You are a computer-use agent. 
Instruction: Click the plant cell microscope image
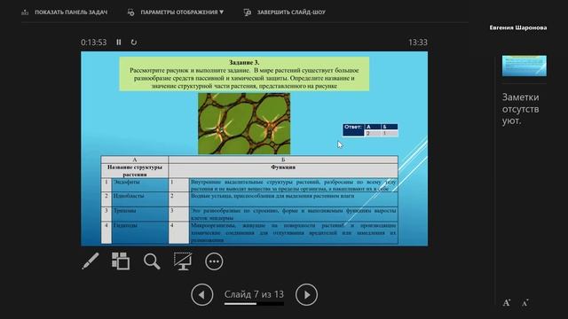pyautogui.click(x=244, y=123)
